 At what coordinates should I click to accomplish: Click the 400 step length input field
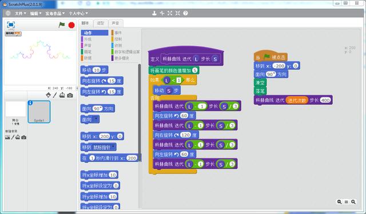(x=325, y=100)
